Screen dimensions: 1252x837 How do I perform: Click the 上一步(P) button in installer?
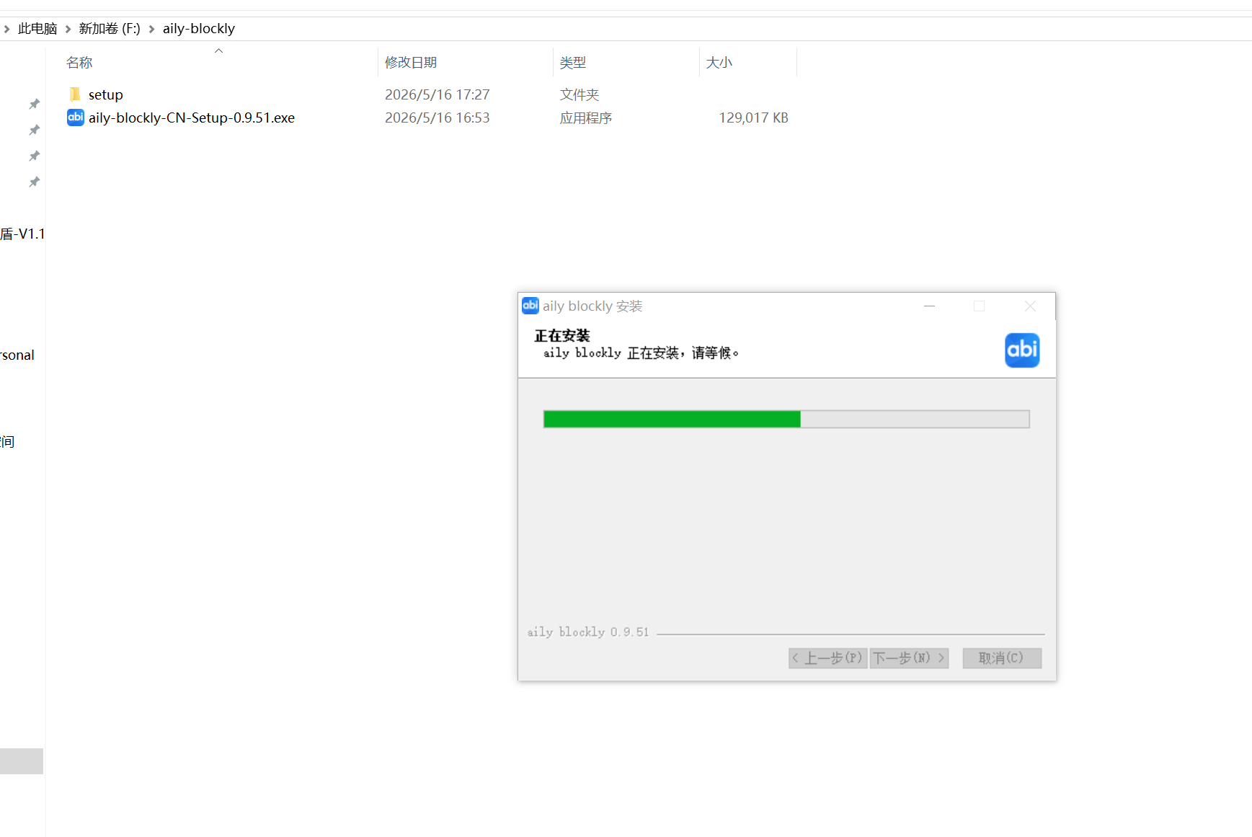(827, 658)
